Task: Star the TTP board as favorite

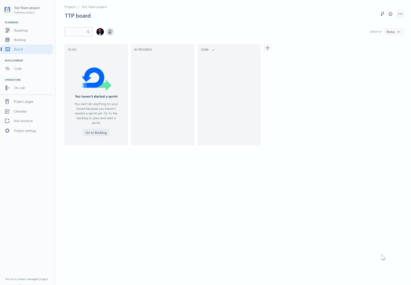Action: [x=390, y=14]
